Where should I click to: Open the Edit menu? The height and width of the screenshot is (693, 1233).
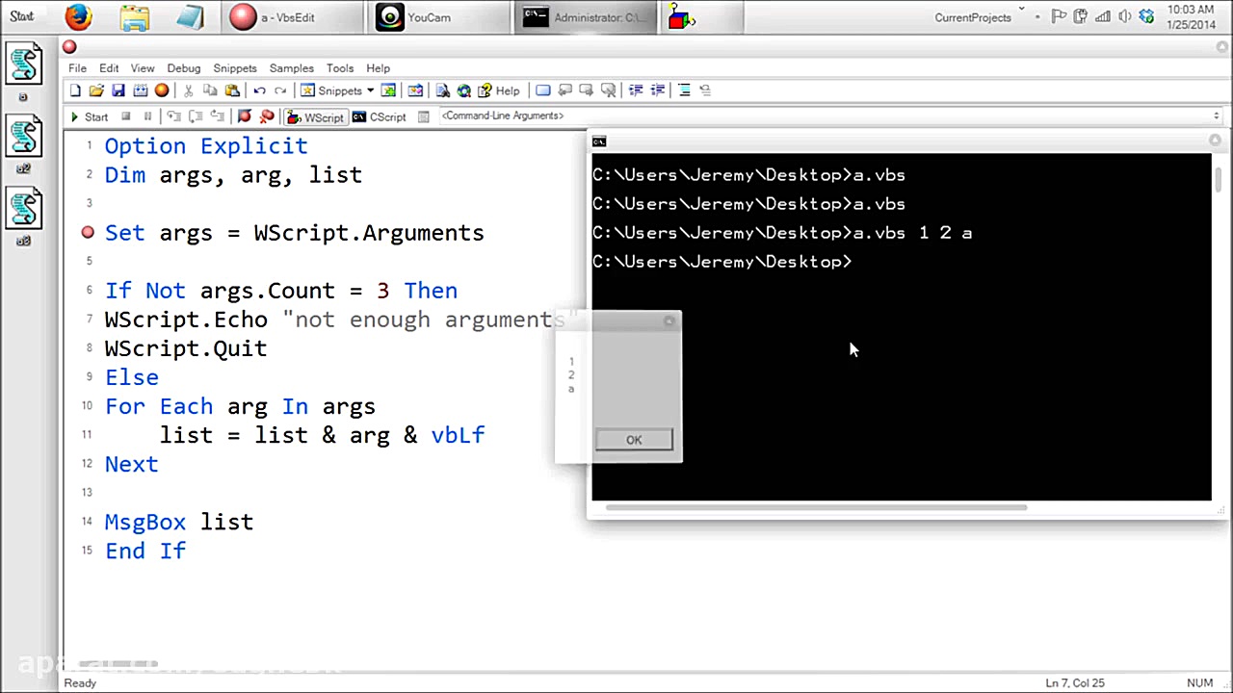109,68
